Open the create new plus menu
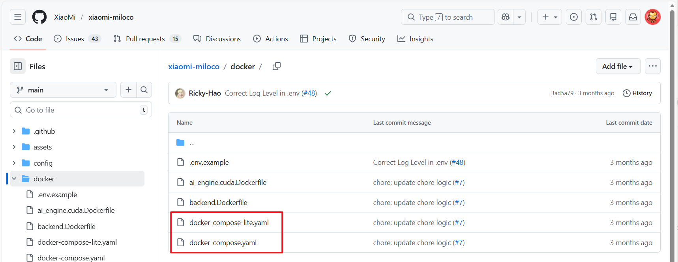 click(x=549, y=17)
